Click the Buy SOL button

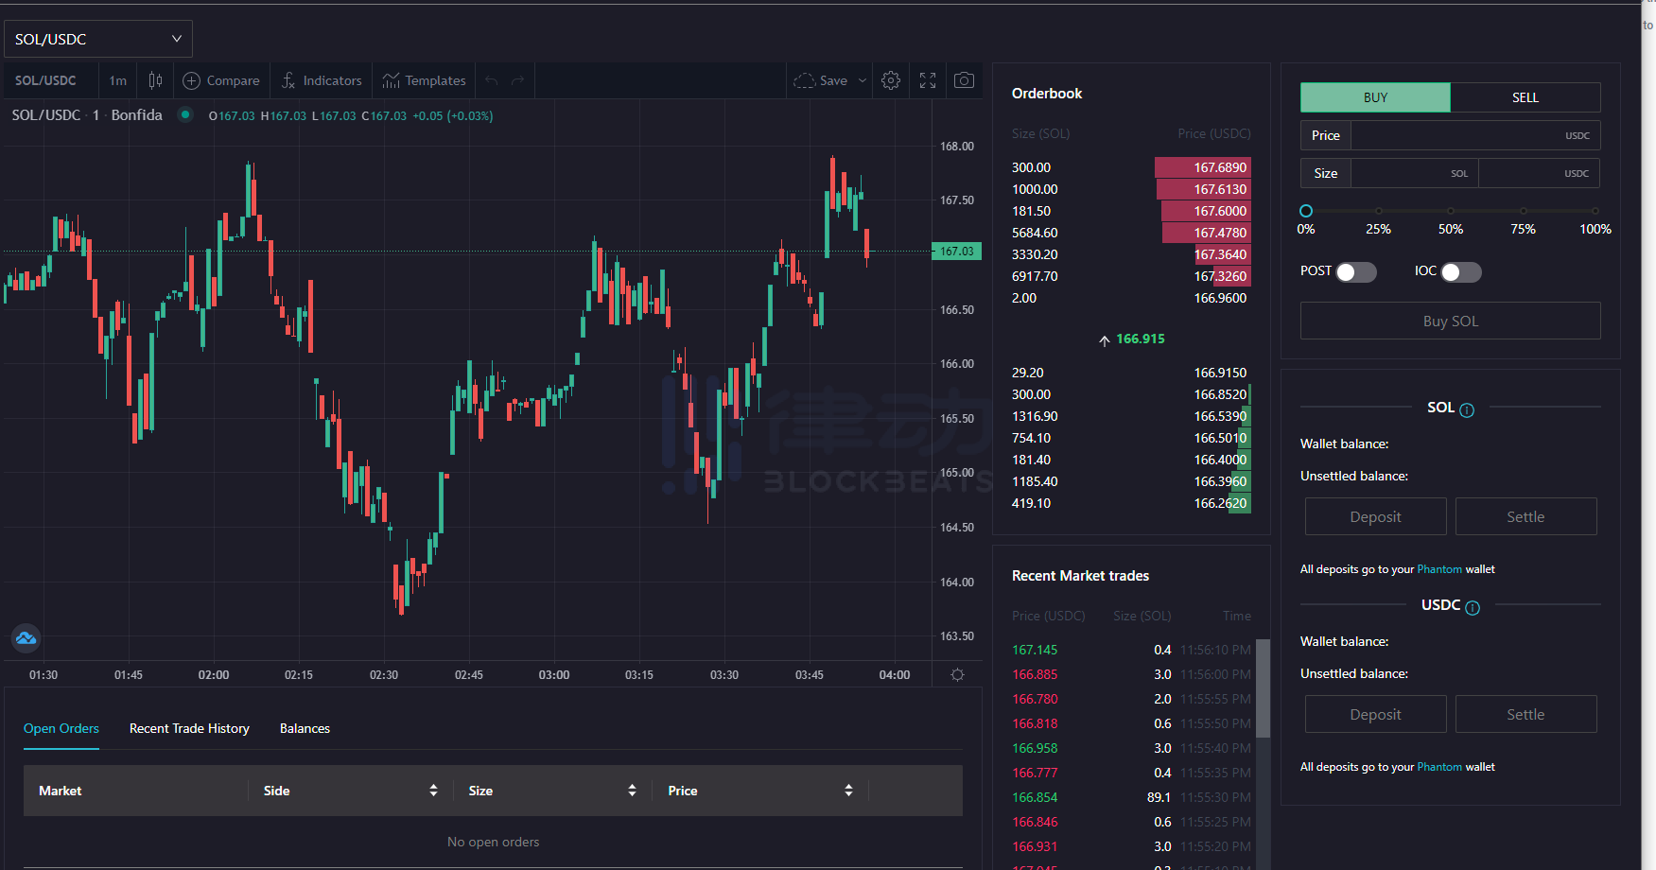(x=1450, y=321)
